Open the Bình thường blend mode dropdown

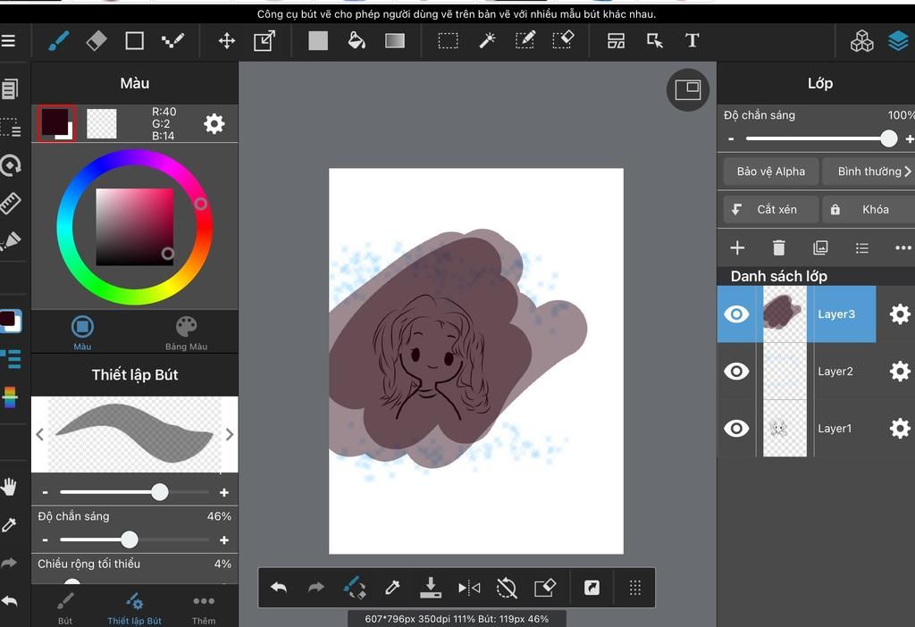click(869, 171)
